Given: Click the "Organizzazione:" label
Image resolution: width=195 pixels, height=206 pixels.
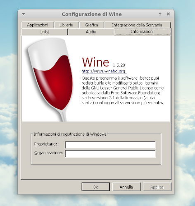Looking at the screenshot, I should pyautogui.click(x=49, y=153).
